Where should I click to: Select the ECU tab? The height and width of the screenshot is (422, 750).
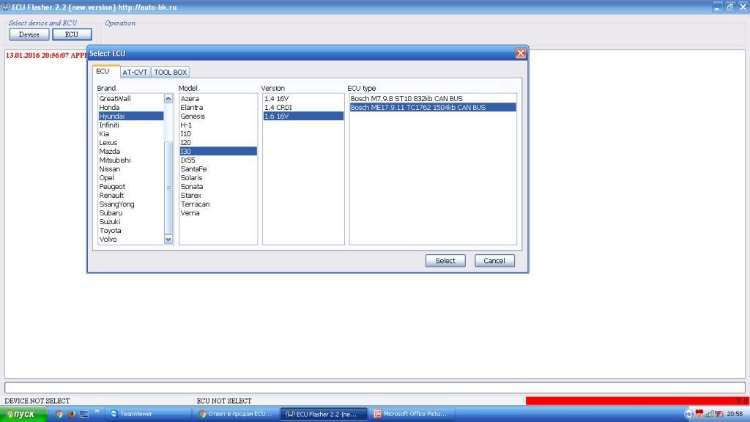tap(105, 71)
